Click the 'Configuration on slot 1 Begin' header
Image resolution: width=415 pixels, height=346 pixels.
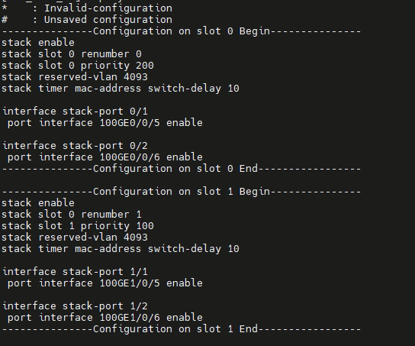(182, 192)
